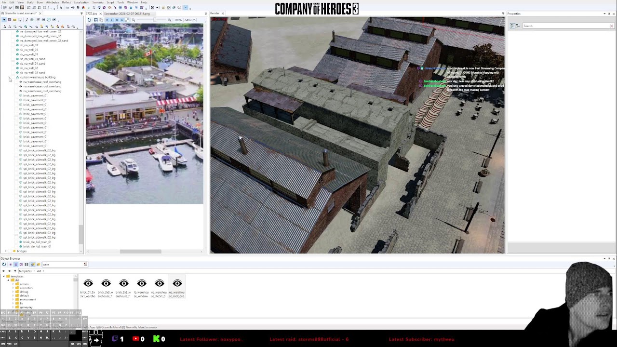This screenshot has height=347, width=617.
Task: Select na_damaged_low_wall_cover_02_sand in scenario tree
Action: (44, 40)
